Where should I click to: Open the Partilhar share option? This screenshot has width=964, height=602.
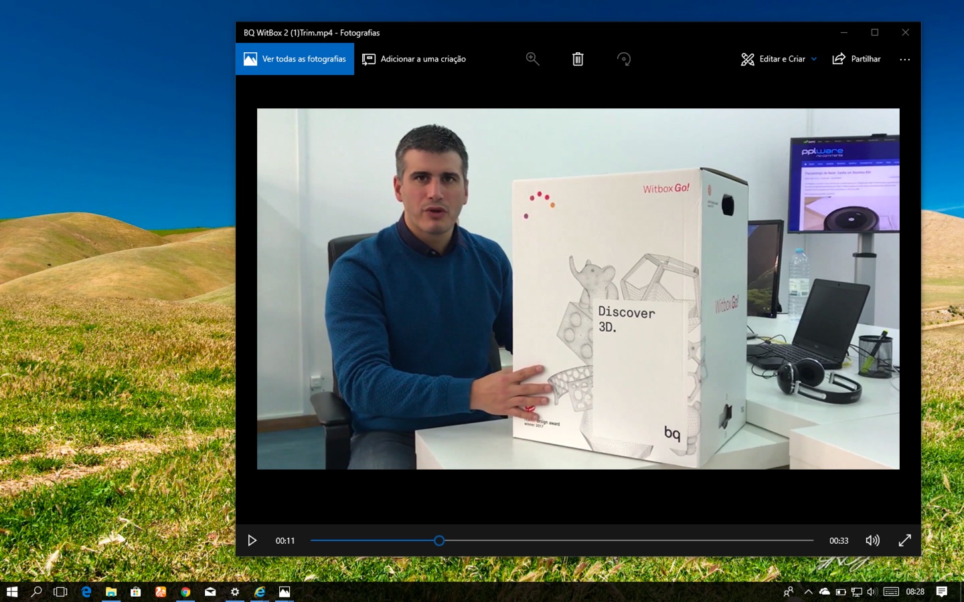click(856, 59)
